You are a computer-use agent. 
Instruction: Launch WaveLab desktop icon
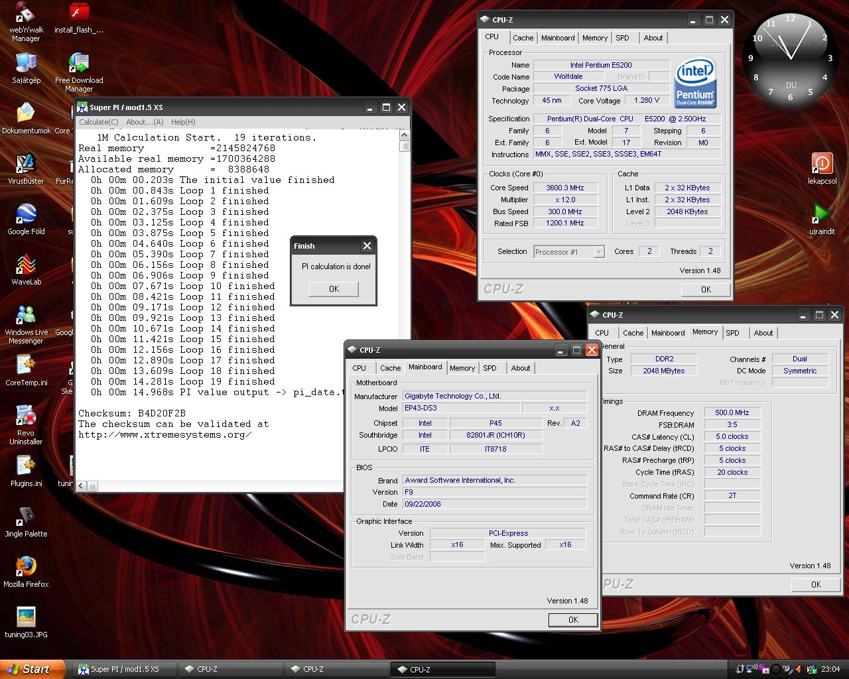click(x=26, y=270)
